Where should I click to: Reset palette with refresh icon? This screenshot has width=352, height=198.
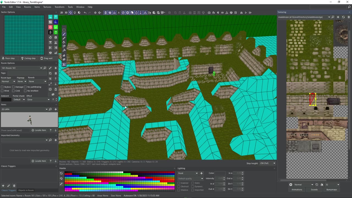[x=61, y=173]
